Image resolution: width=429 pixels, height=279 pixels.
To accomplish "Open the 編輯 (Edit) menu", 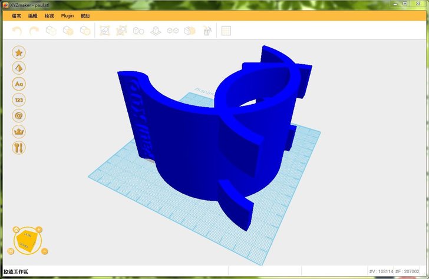I will click(x=33, y=16).
